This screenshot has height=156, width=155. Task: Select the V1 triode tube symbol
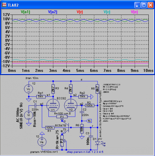(53, 105)
